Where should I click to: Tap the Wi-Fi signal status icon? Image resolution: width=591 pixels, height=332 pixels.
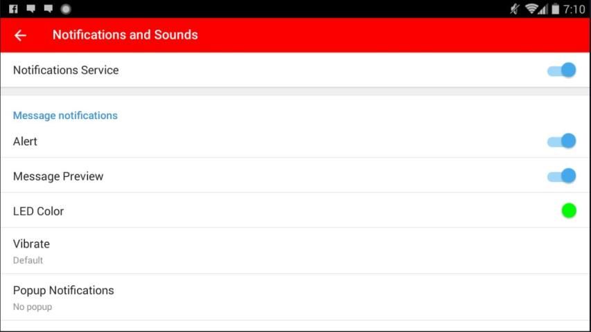532,9
